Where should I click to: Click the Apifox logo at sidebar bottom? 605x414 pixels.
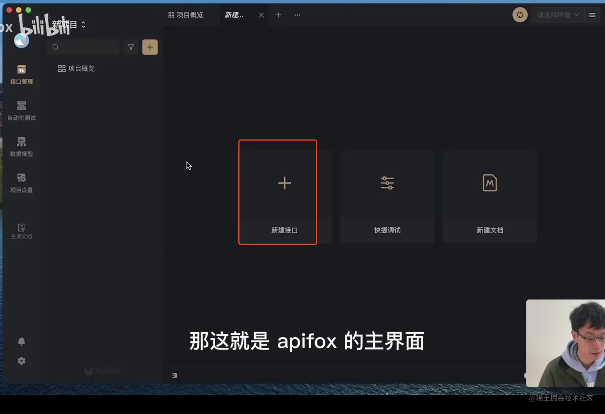(102, 371)
